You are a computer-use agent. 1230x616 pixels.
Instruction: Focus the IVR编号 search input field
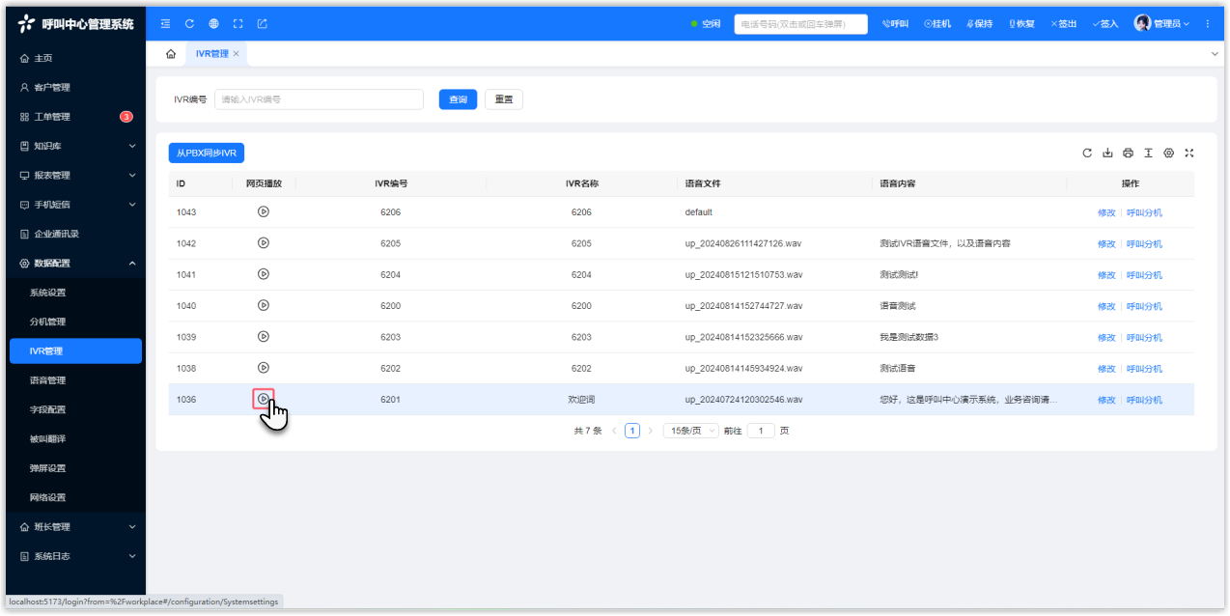tap(319, 99)
